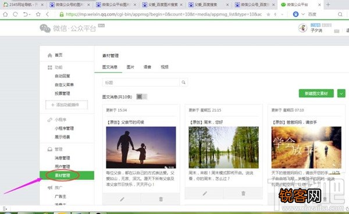Image resolution: width=349 pixels, height=214 pixels.
Task: Open the message envelope icon by 子夕说
Action: (337, 31)
